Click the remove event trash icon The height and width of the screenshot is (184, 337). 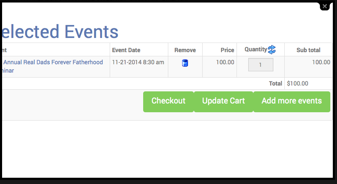(185, 63)
